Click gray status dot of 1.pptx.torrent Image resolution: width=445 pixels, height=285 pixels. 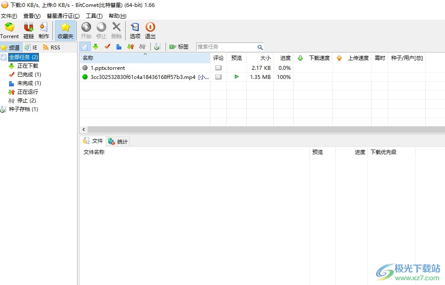85,68
